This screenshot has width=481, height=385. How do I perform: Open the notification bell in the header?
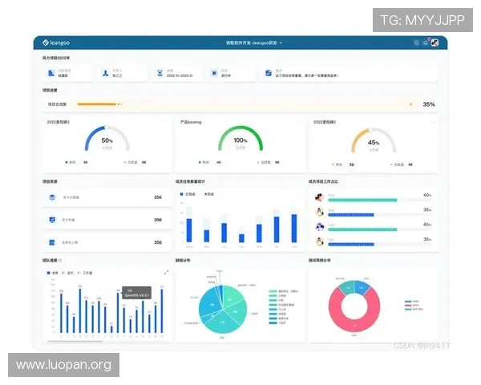[x=426, y=43]
